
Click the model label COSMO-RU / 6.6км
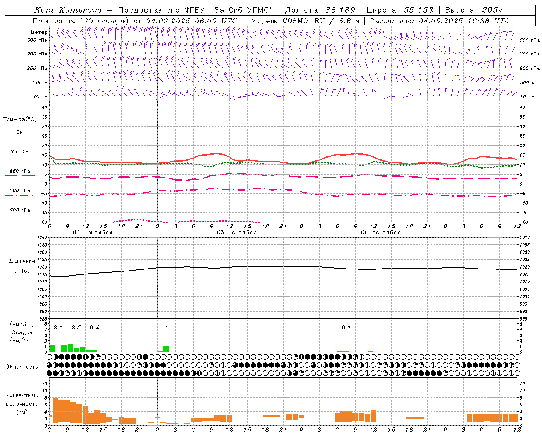coord(321,21)
